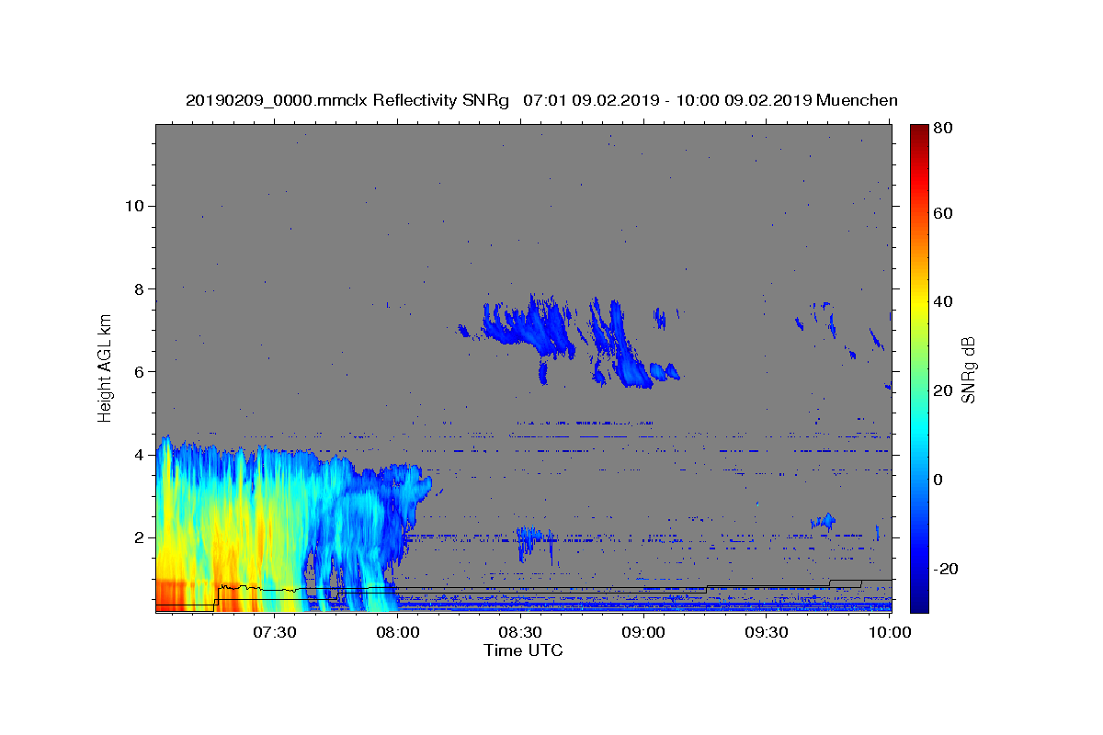Click the small blue echo near 09:45 at 2.4 km
This screenshot has width=1103, height=735.
coord(824,521)
